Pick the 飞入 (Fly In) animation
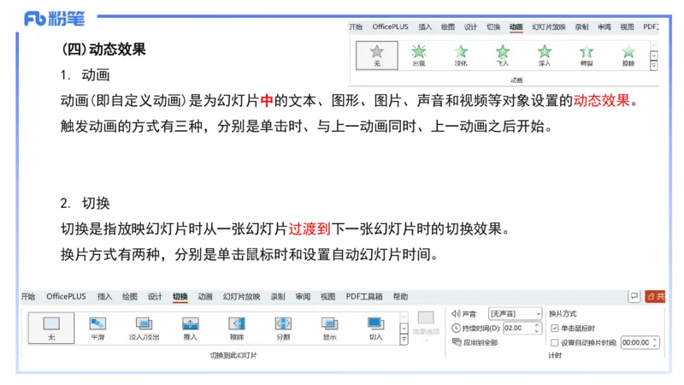The height and width of the screenshot is (385, 684). (503, 55)
